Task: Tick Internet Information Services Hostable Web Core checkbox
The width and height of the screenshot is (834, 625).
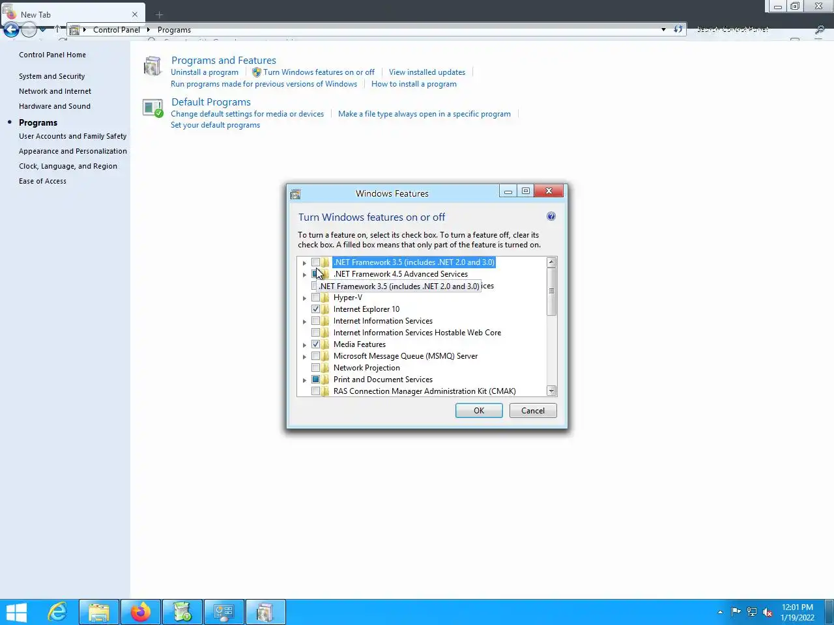Action: (x=316, y=333)
